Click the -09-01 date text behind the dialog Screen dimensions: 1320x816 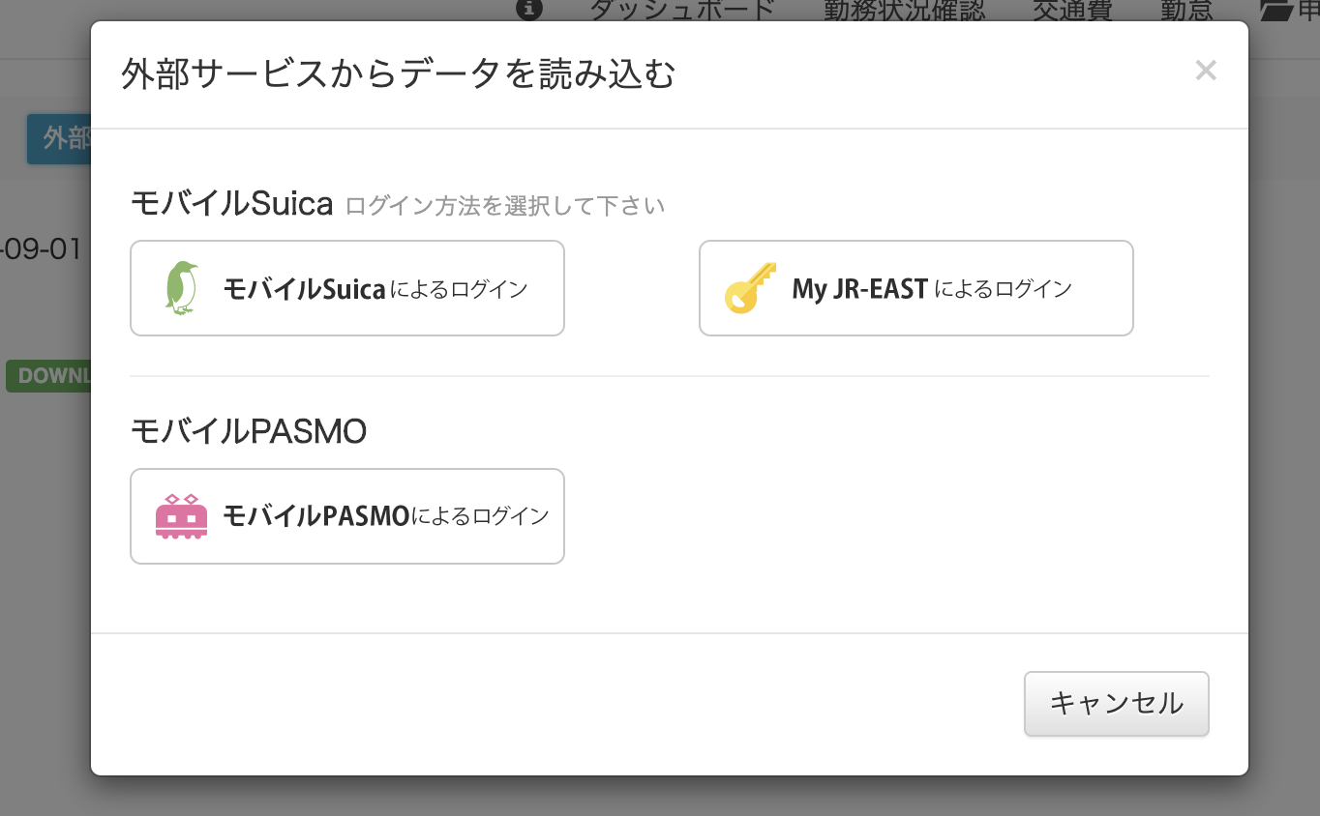pos(42,248)
